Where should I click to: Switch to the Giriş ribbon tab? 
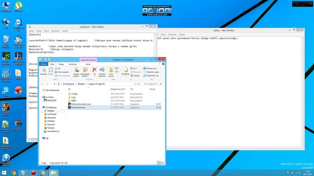tap(52, 64)
